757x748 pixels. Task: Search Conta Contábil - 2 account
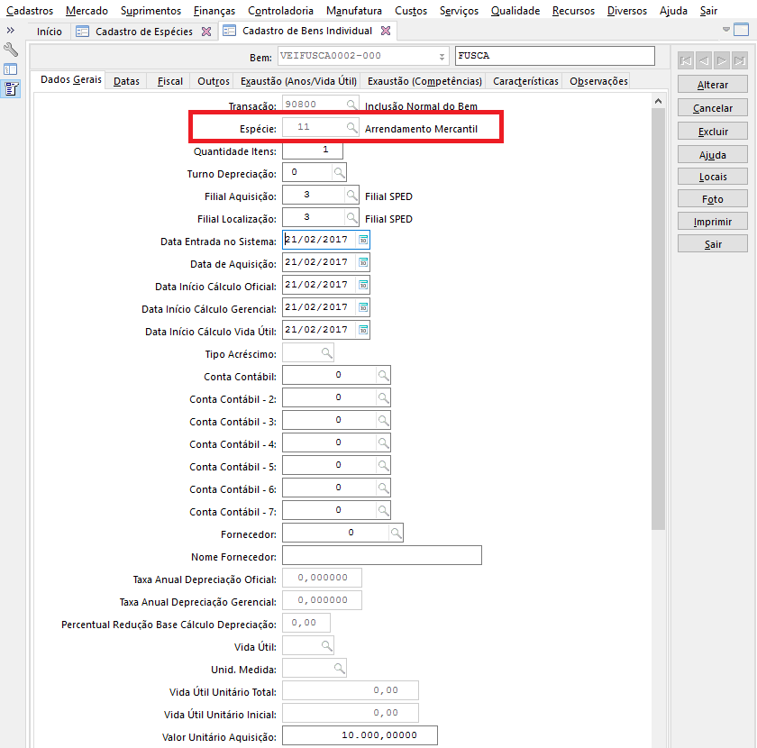click(383, 398)
